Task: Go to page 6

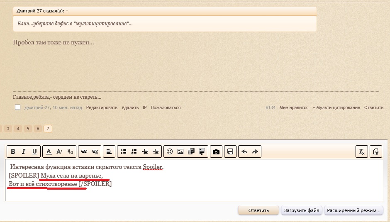Action: 38,129
